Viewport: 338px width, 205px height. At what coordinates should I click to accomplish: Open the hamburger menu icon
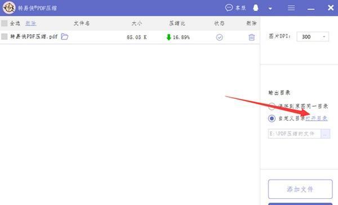(291, 8)
